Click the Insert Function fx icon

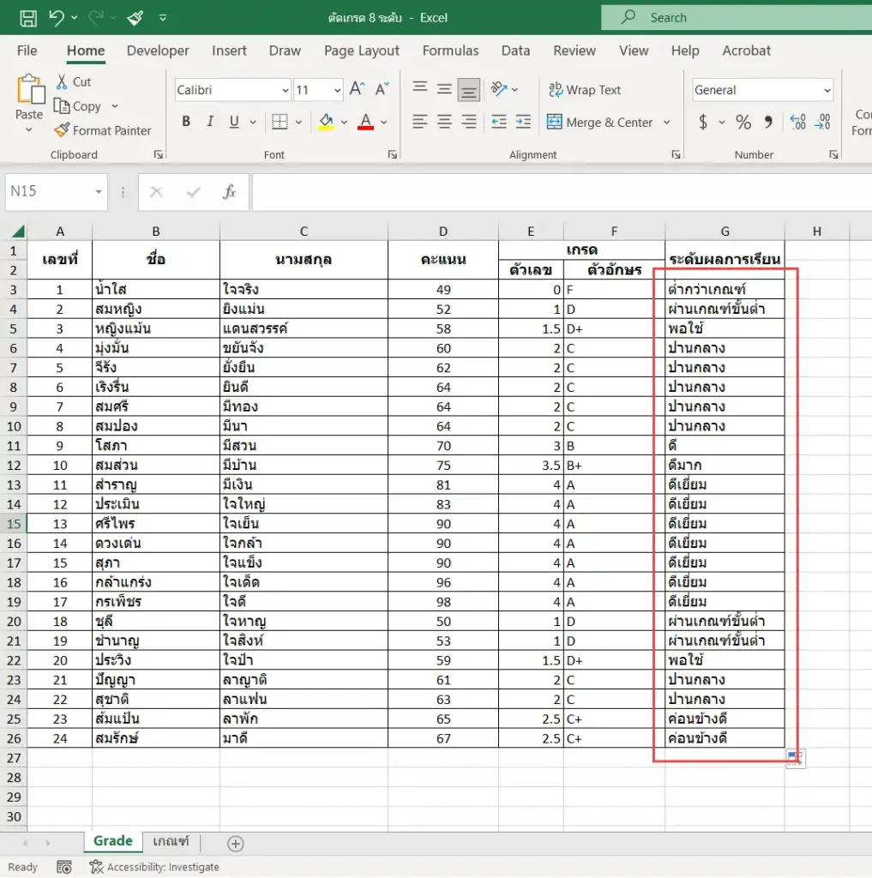tap(229, 191)
